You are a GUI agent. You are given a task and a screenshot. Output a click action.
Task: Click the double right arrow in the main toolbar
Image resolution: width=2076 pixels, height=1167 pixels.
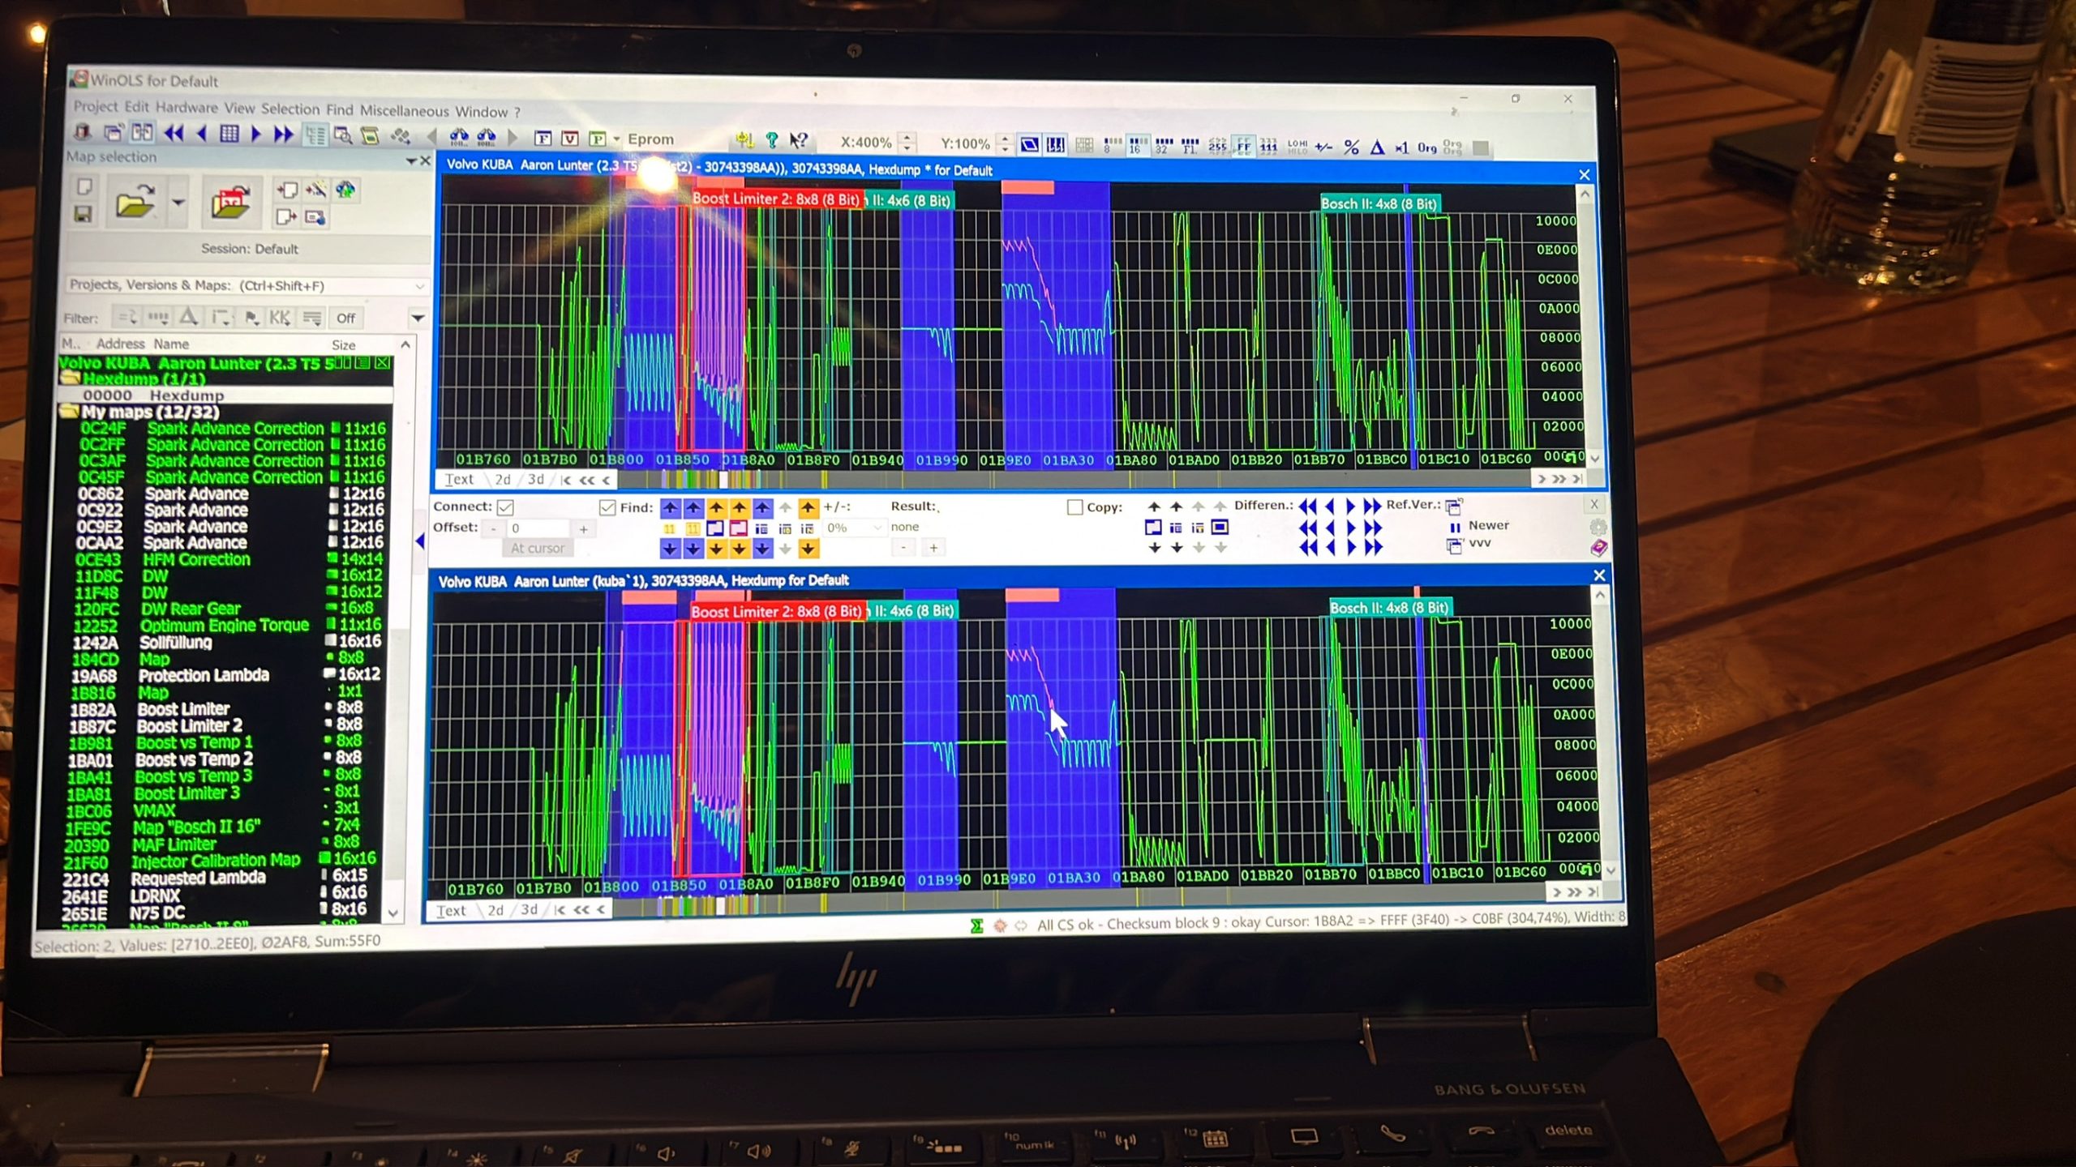(283, 135)
